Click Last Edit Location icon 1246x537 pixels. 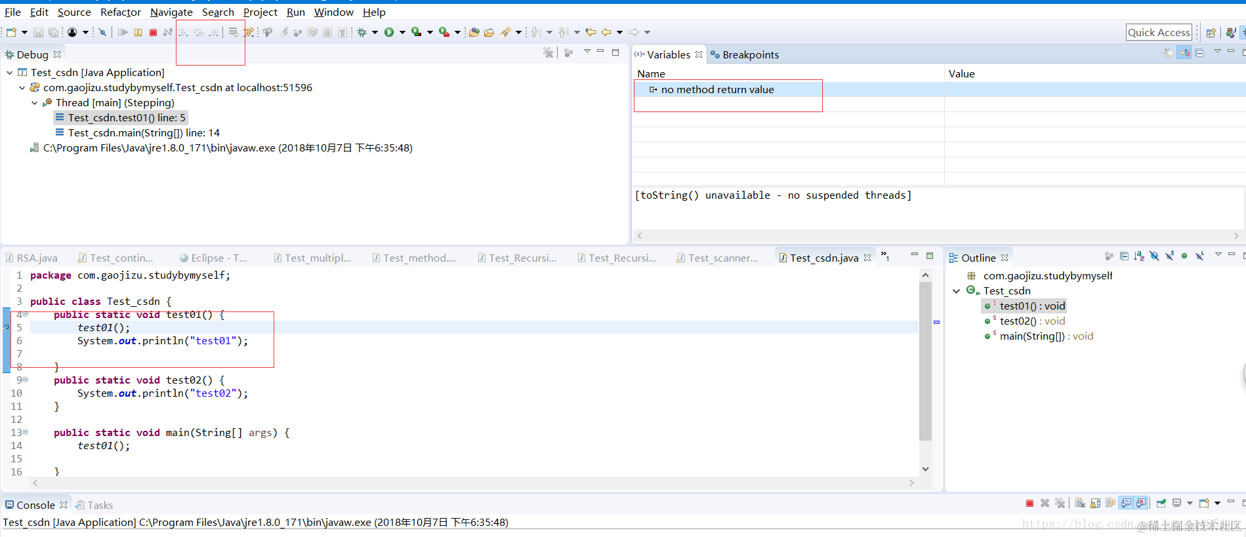[x=591, y=32]
